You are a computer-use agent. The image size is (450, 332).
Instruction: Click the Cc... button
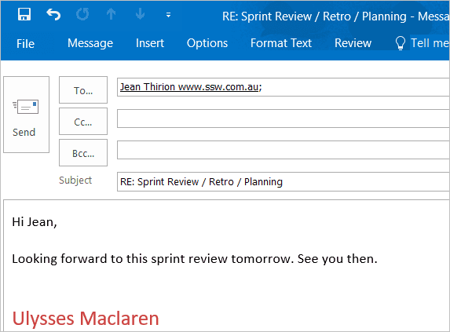click(83, 122)
